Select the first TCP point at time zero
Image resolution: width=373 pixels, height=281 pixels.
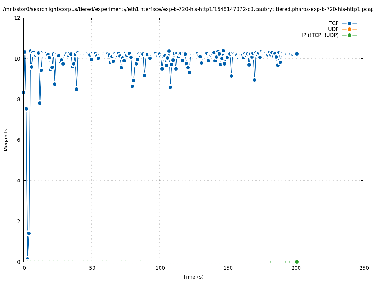[23, 92]
